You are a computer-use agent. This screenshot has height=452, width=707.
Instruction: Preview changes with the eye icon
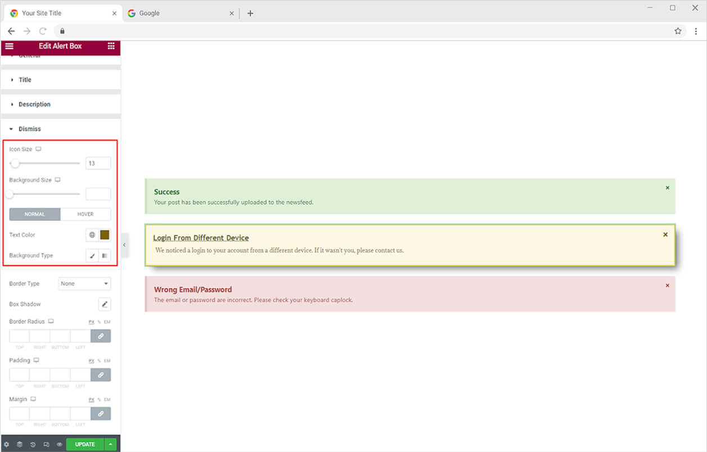(59, 444)
